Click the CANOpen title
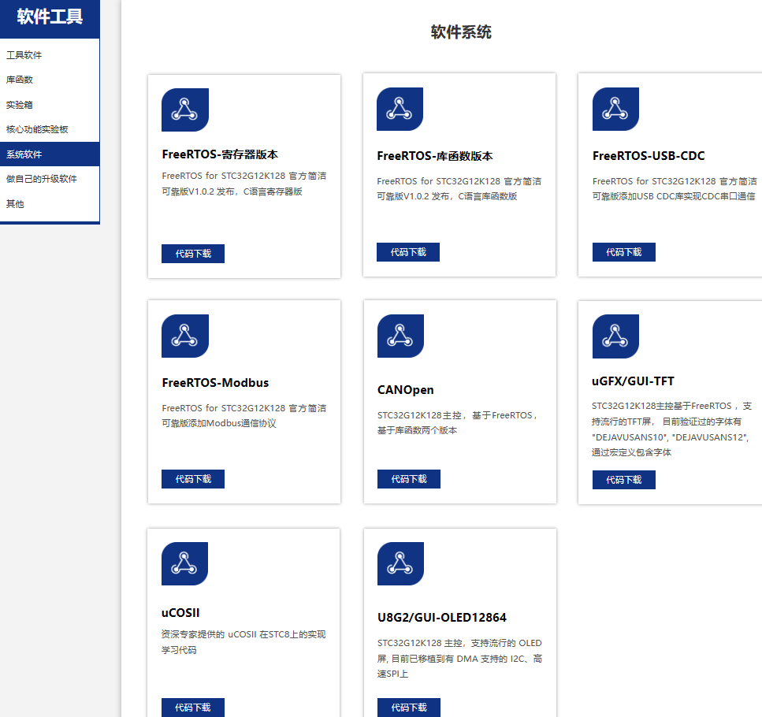Image resolution: width=762 pixels, height=717 pixels. click(405, 389)
